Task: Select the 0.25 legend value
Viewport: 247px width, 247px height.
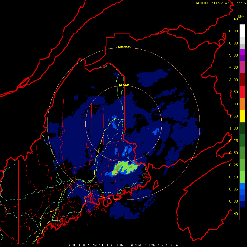Action: click(234, 165)
